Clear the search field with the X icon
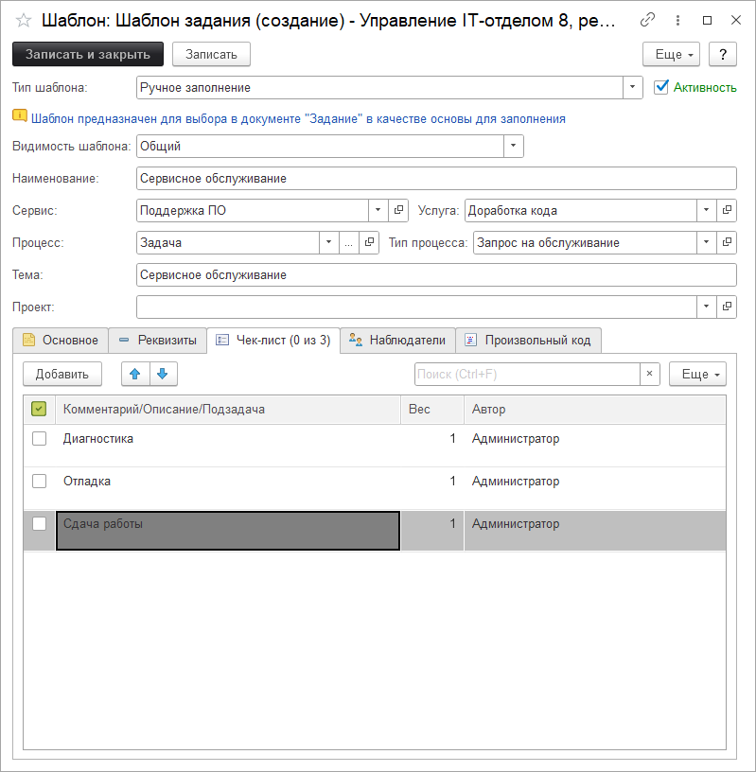Viewport: 756px width, 772px height. click(649, 374)
